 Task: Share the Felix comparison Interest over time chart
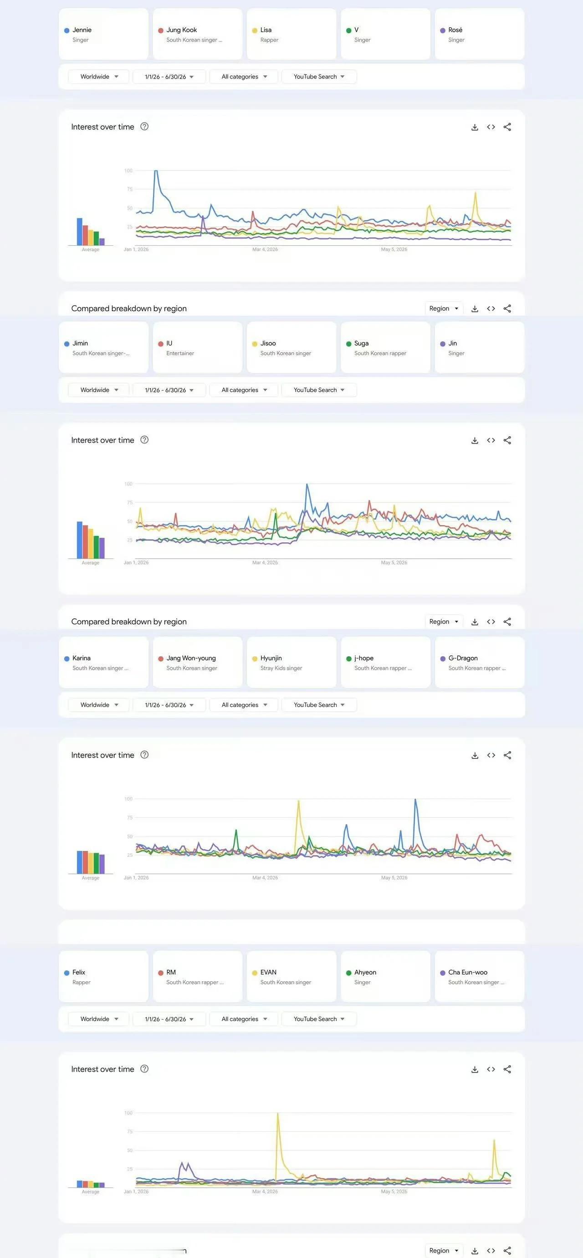pos(507,1069)
